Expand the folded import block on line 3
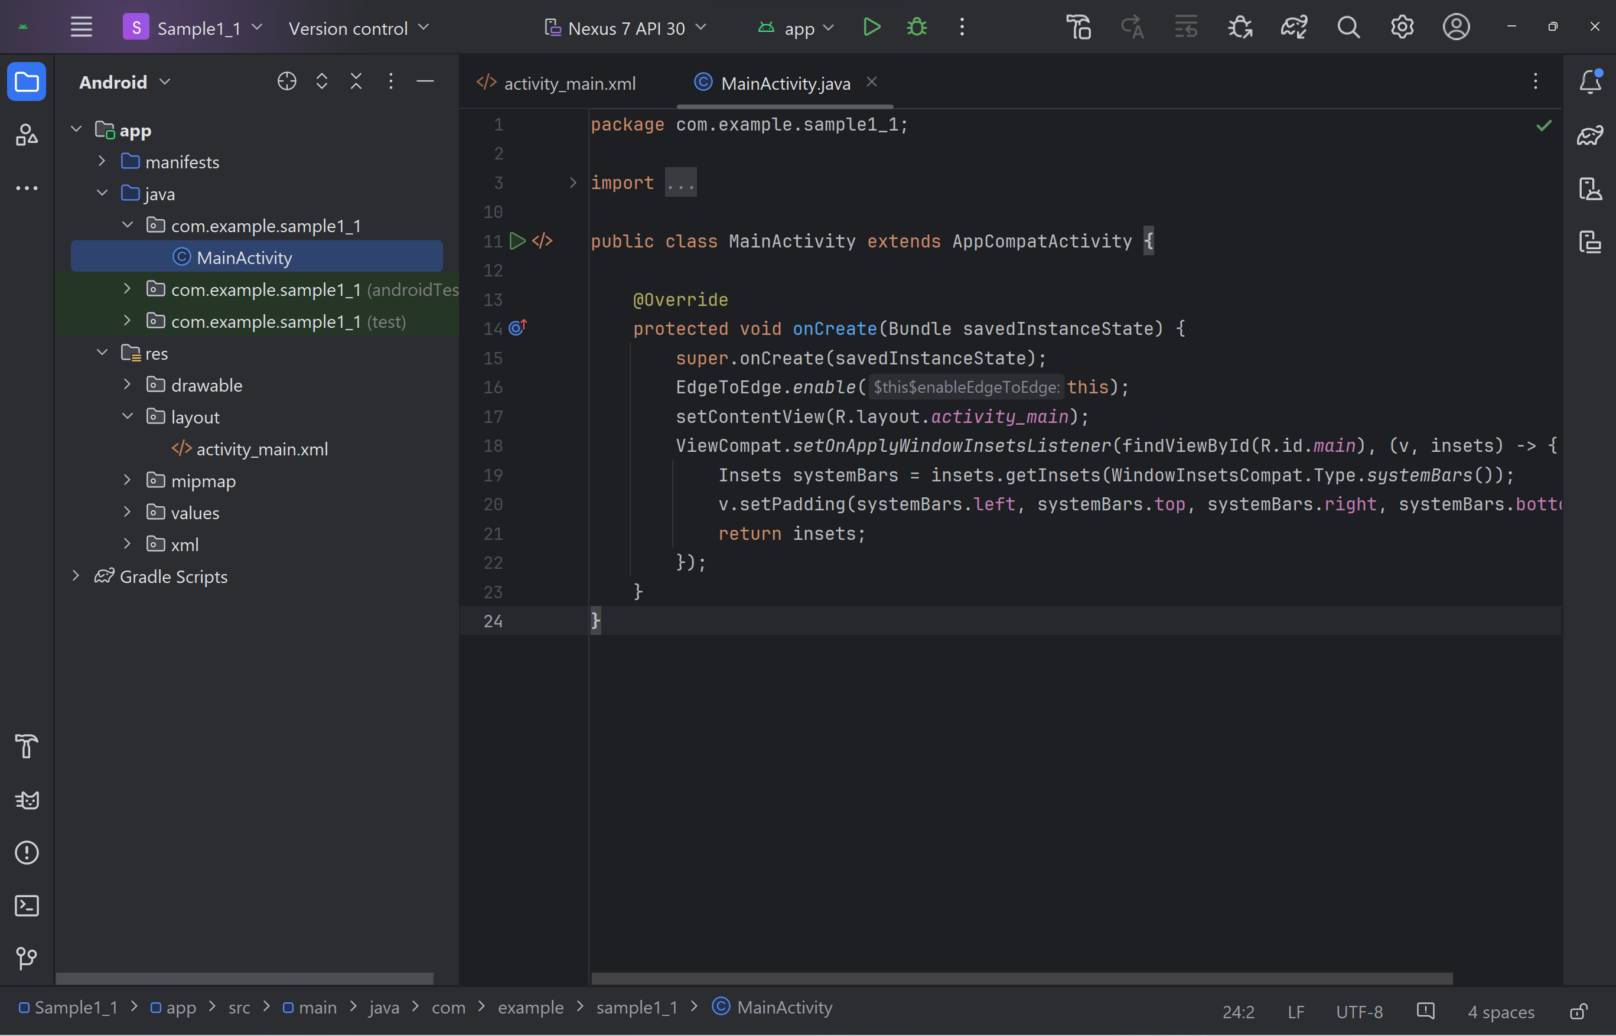 [x=572, y=183]
